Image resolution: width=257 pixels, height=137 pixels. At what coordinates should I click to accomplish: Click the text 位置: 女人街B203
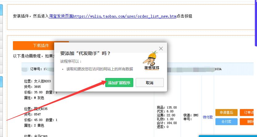click(x=38, y=81)
